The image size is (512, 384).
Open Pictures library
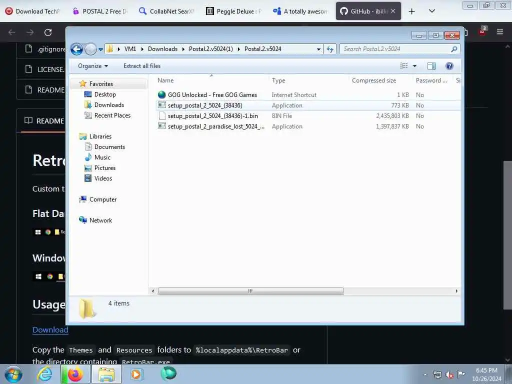click(105, 168)
